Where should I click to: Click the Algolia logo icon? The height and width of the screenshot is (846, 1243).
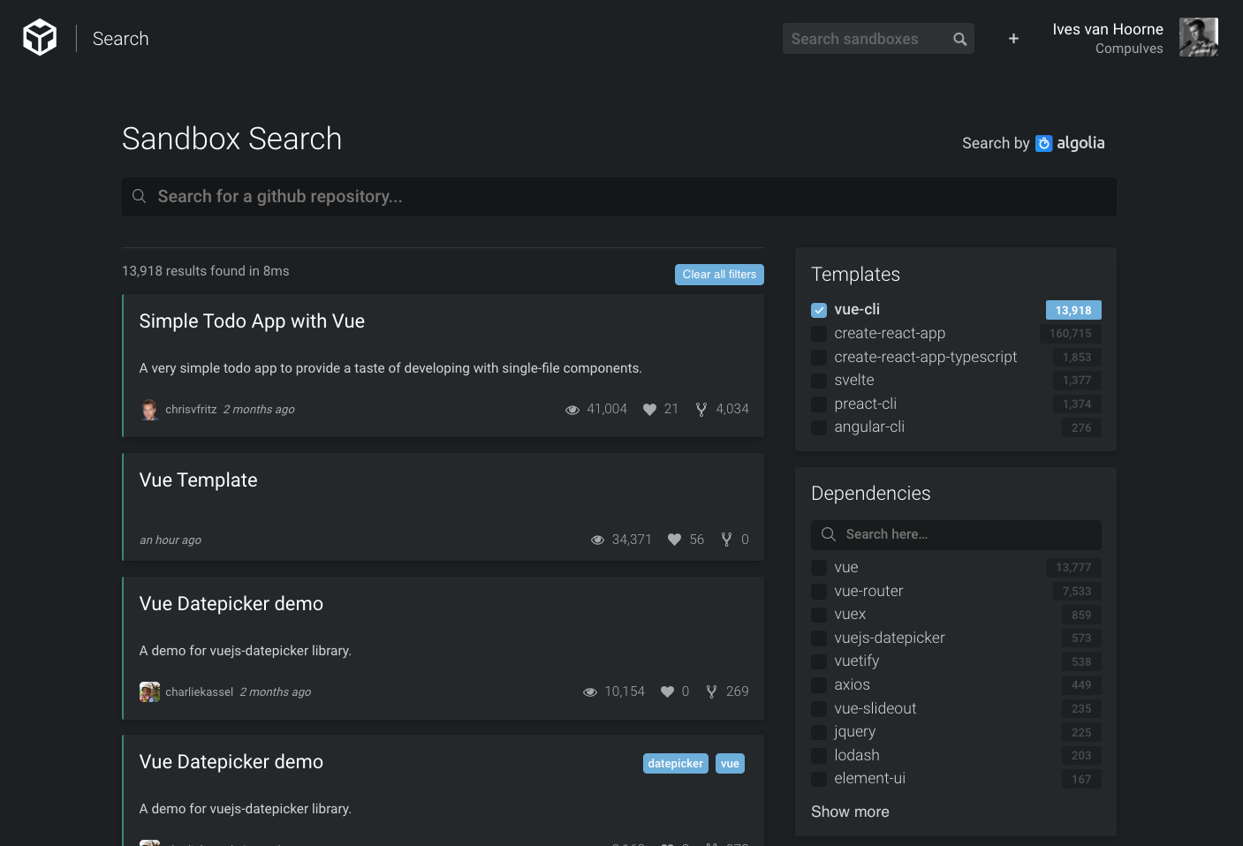tap(1043, 143)
